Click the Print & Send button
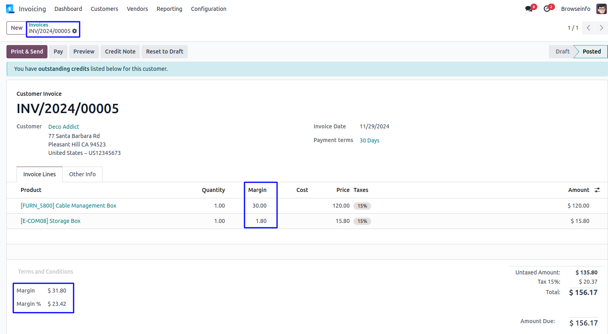Screen dimensions: 608x334 click(27, 52)
